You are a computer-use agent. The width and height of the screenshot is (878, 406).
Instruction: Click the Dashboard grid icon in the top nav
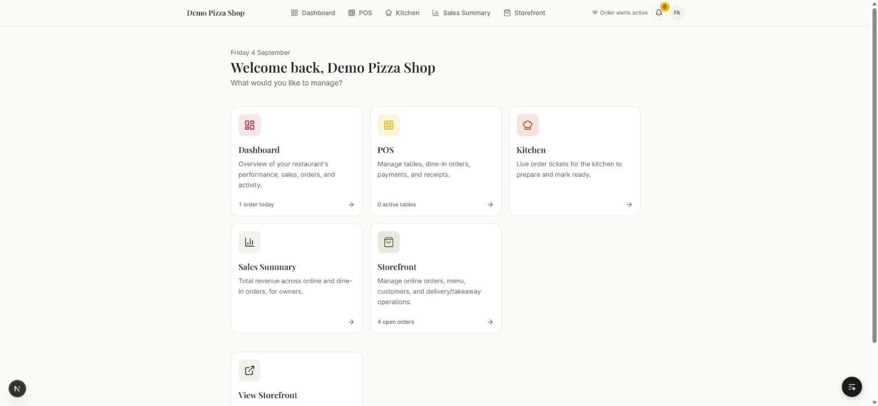295,13
